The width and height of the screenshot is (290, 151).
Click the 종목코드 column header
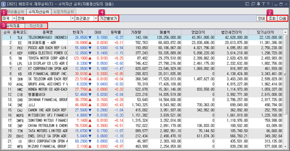[x=20, y=32]
